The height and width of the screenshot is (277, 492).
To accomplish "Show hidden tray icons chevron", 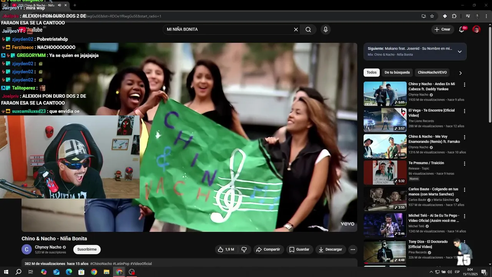I will pyautogui.click(x=431, y=272).
